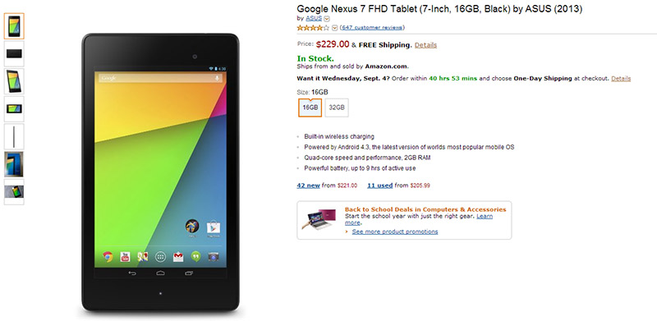This screenshot has height=321, width=657.
Task: Choose the 32GB size option
Action: [337, 108]
